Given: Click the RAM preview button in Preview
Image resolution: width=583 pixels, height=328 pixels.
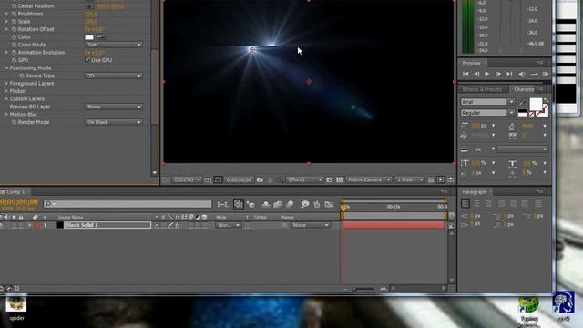Looking at the screenshot, I should coord(546,74).
